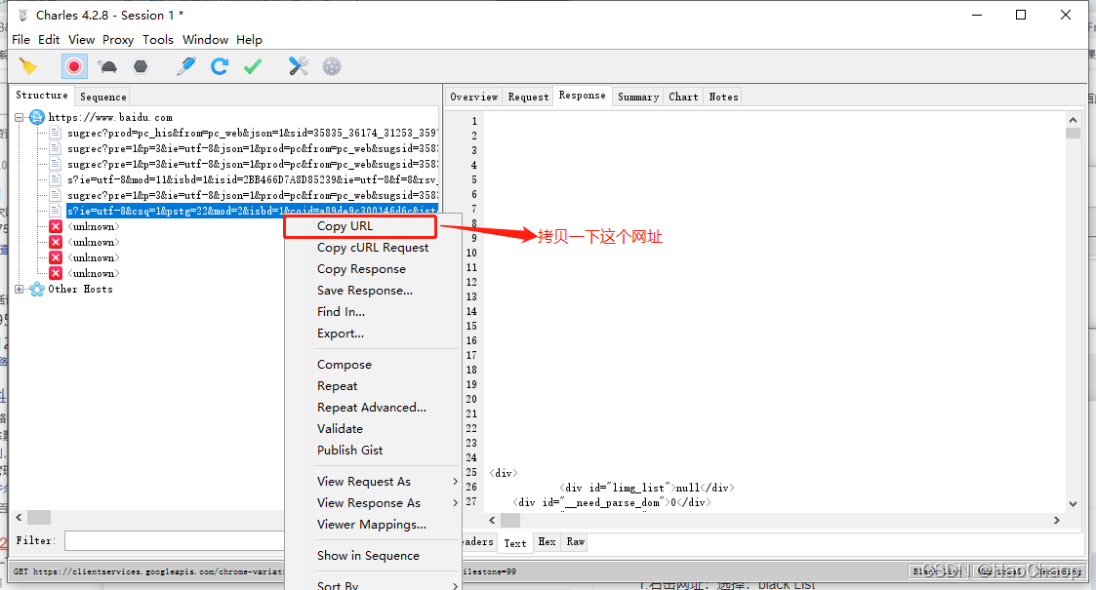Screen dimensions: 1096x590
Task: Click the green Validate checkmark icon
Action: click(253, 66)
